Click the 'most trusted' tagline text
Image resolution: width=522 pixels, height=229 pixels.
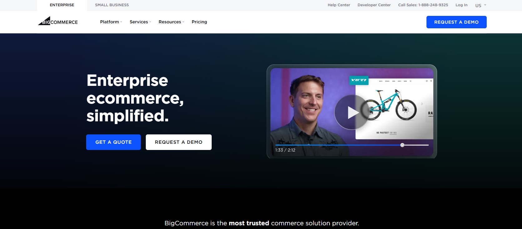coord(249,223)
